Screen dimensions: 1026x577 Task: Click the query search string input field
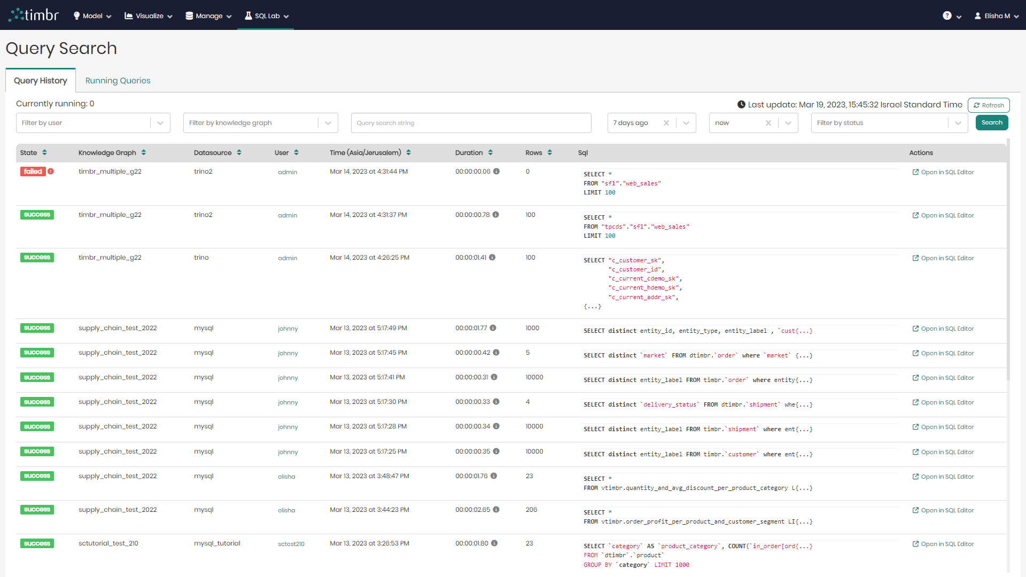click(471, 122)
